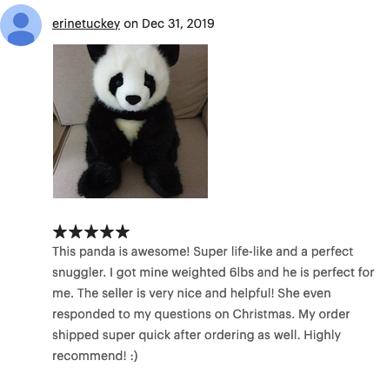
Task: Click the panda's white chest patch
Action: pyautogui.click(x=130, y=130)
